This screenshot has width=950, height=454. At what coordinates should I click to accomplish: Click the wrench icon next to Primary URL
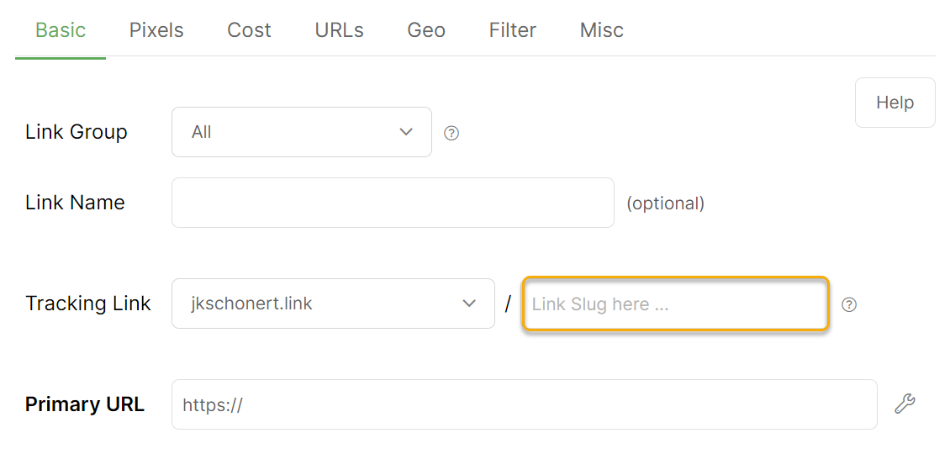coord(905,404)
